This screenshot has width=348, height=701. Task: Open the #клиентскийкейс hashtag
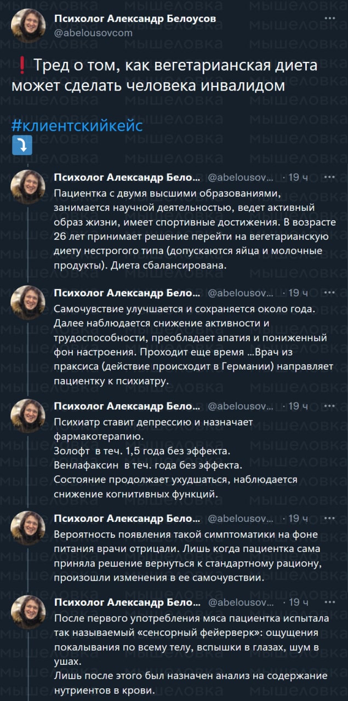(77, 125)
